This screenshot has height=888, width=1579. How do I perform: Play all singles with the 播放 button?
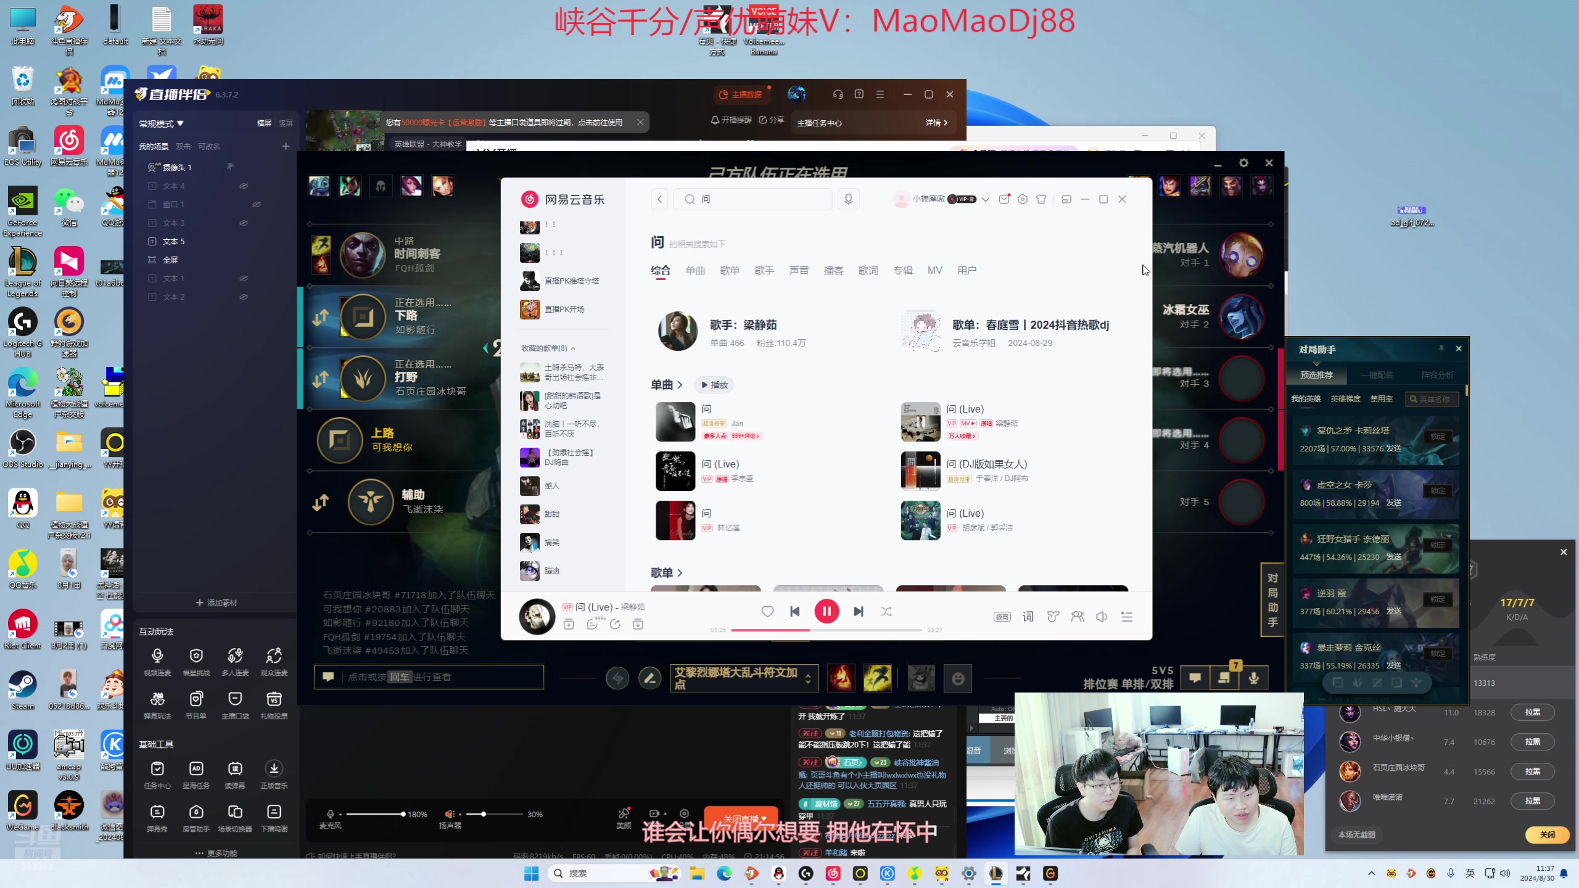(714, 385)
